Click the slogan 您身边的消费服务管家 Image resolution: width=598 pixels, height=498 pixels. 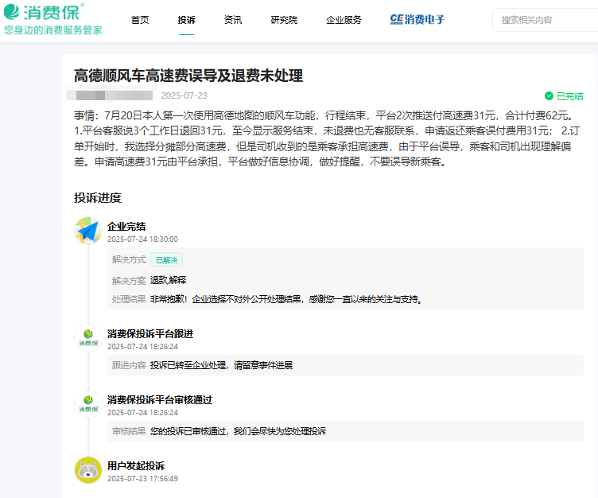pyautogui.click(x=53, y=30)
